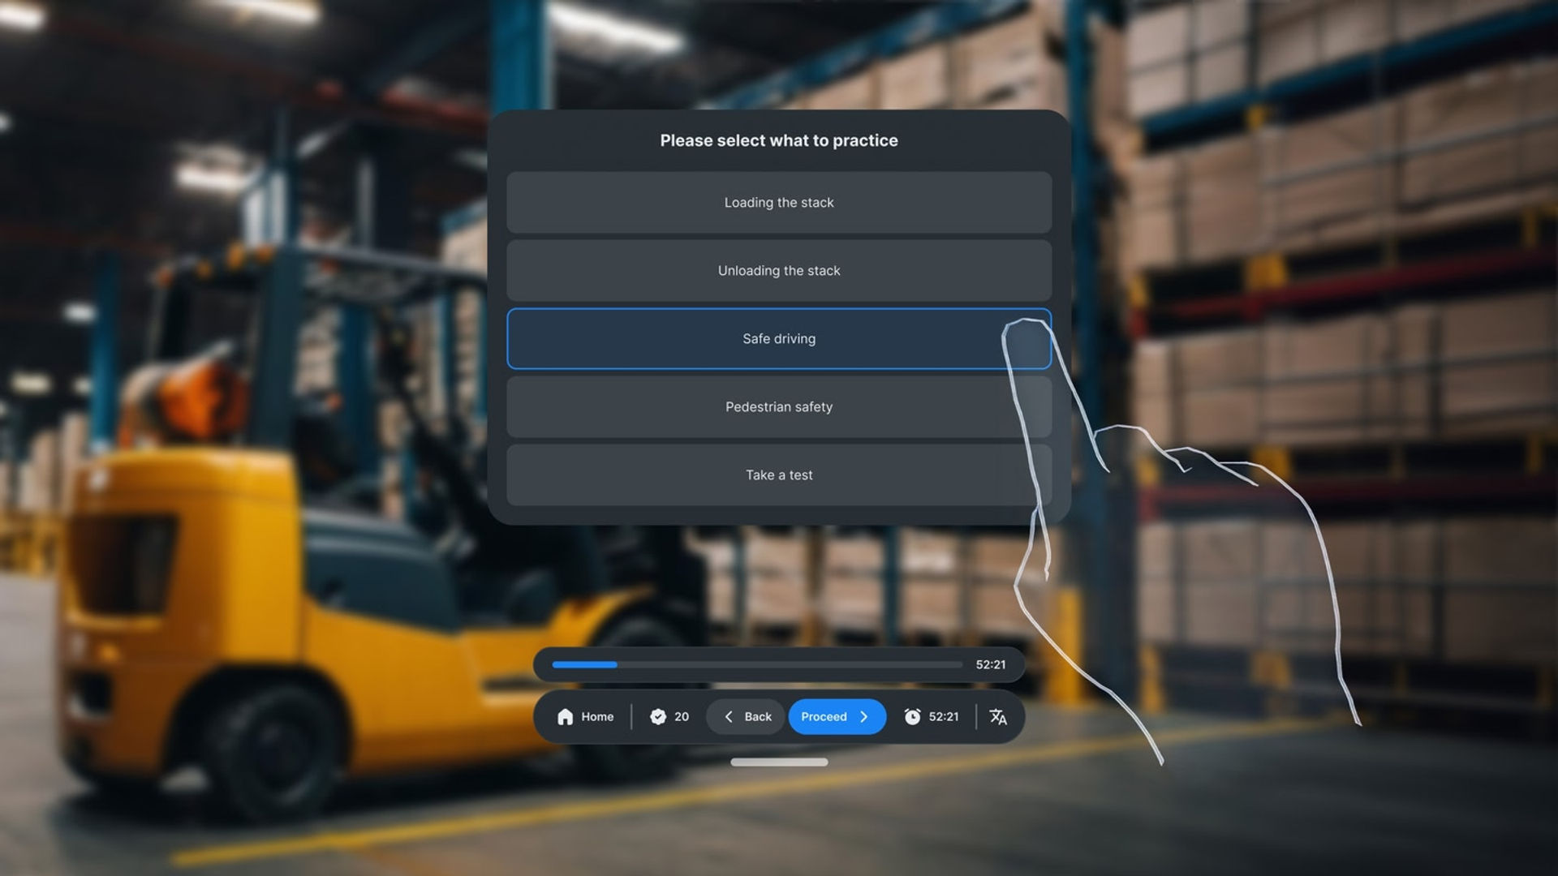This screenshot has height=876, width=1558.
Task: Click the Home house icon
Action: click(566, 716)
